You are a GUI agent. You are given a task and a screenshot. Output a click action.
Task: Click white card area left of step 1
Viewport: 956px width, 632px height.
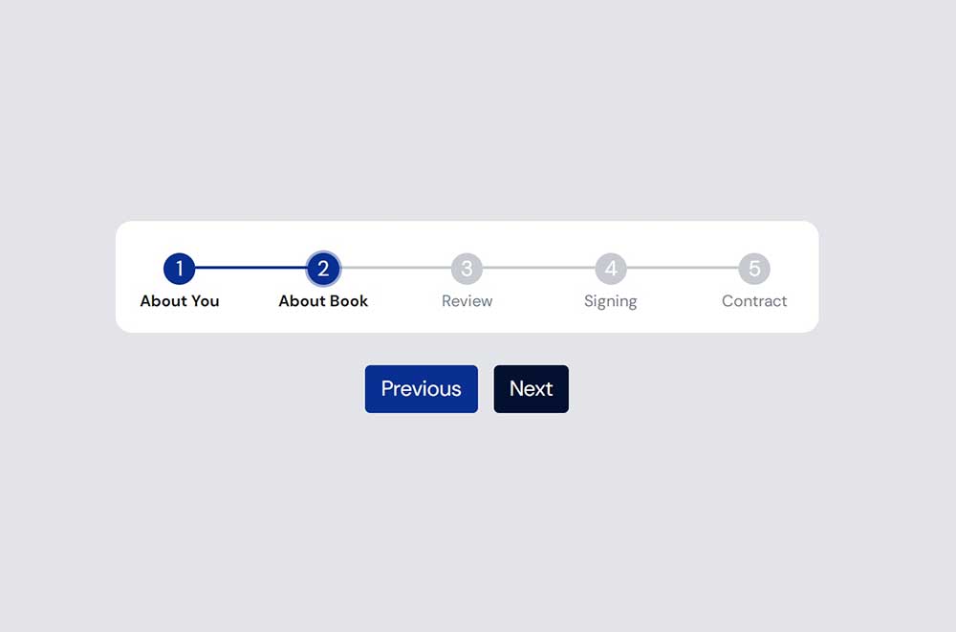coord(137,269)
